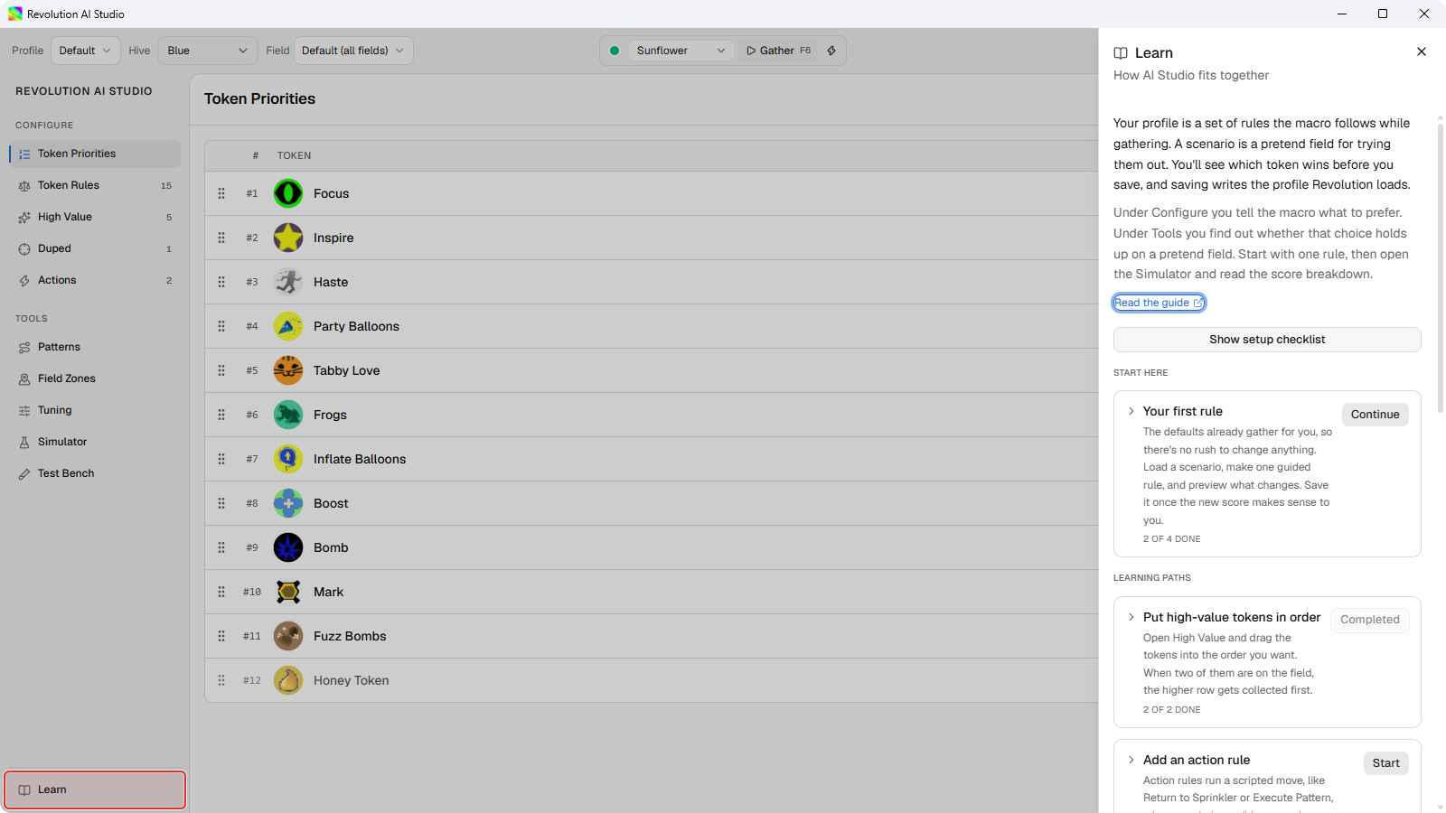1446x813 pixels.
Task: Click the Honey Token icon
Action: [x=288, y=680]
